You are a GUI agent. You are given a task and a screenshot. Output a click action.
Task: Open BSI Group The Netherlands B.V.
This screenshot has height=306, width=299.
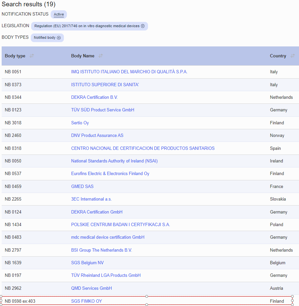[101, 250]
